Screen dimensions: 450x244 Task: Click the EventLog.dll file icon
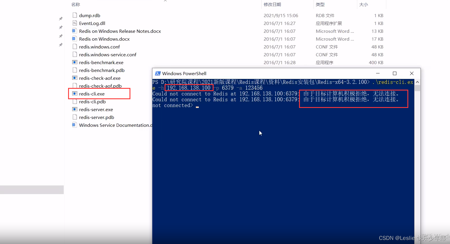pos(75,23)
